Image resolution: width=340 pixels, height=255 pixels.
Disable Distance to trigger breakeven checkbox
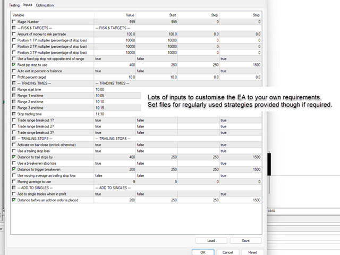14,169
